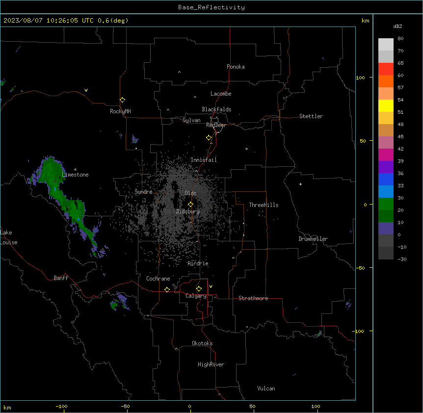Select the Vulcan label
The height and width of the screenshot is (413, 423).
tap(266, 388)
